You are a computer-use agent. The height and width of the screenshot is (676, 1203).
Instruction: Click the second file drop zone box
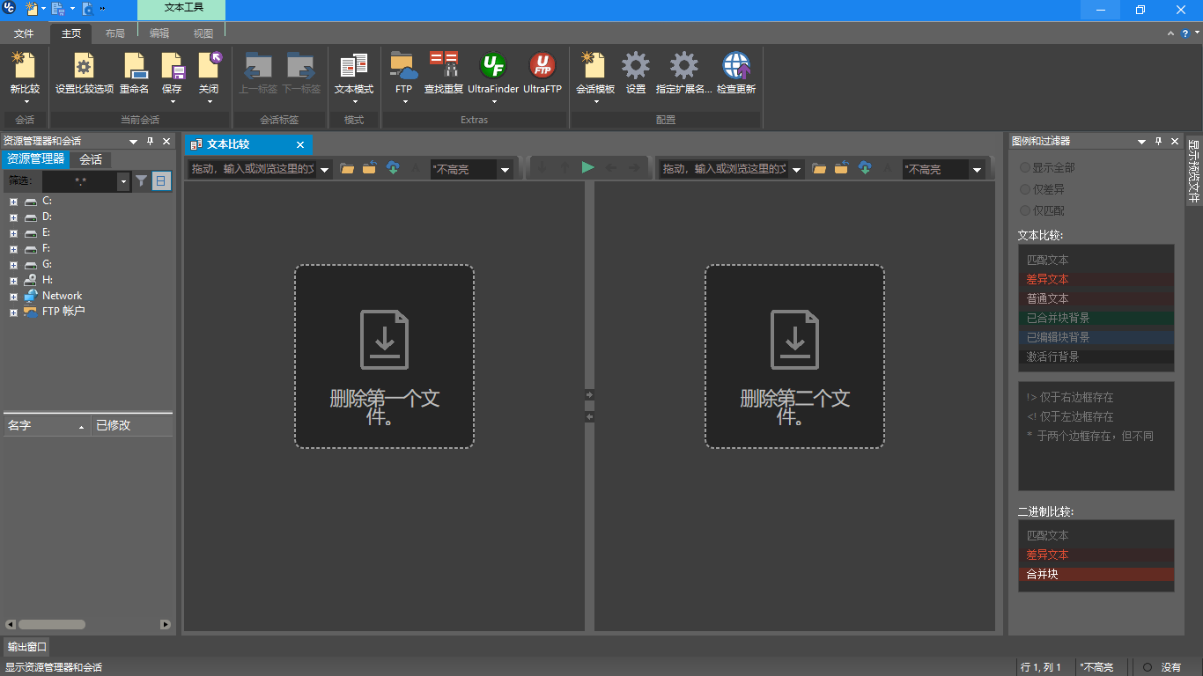click(x=794, y=356)
